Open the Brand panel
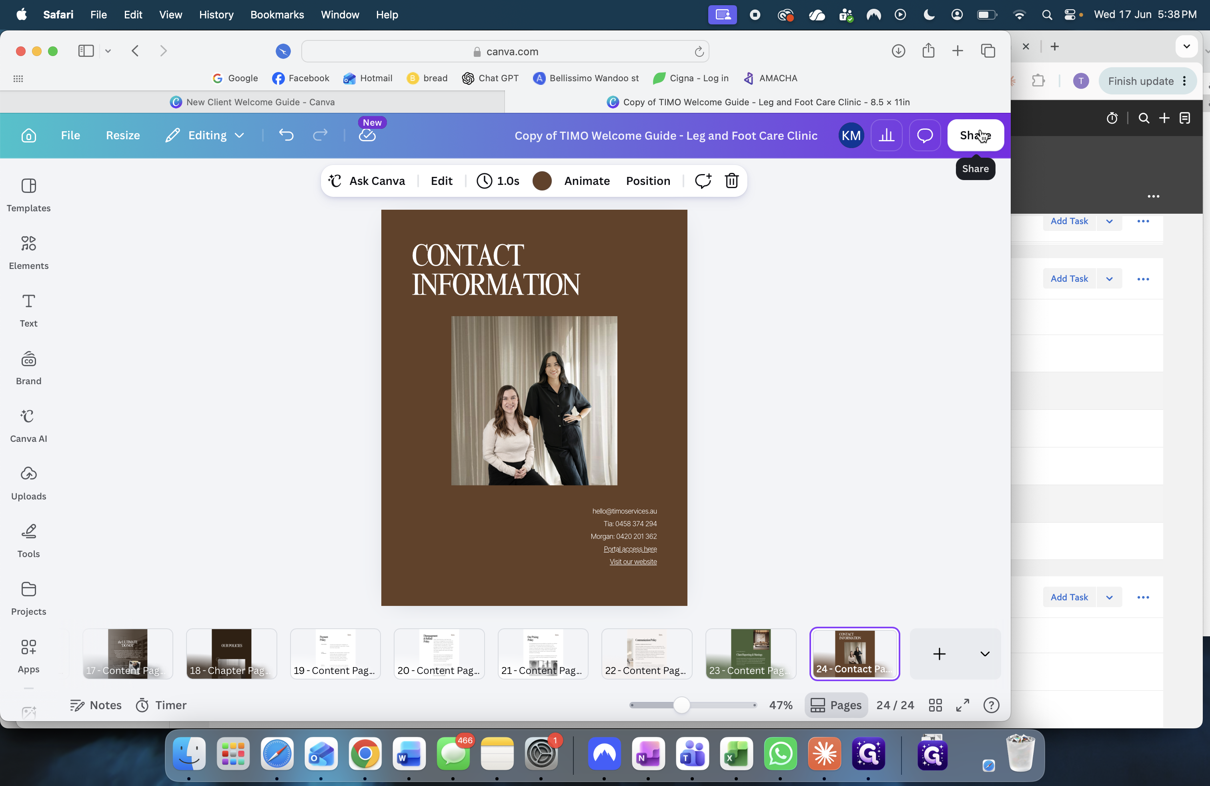 (28, 367)
